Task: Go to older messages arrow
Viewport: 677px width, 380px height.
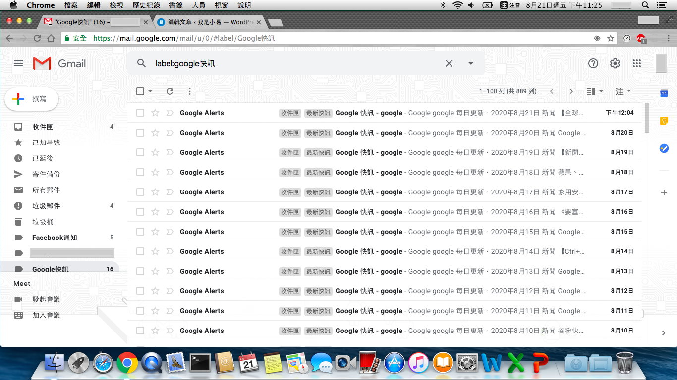Action: (571, 91)
